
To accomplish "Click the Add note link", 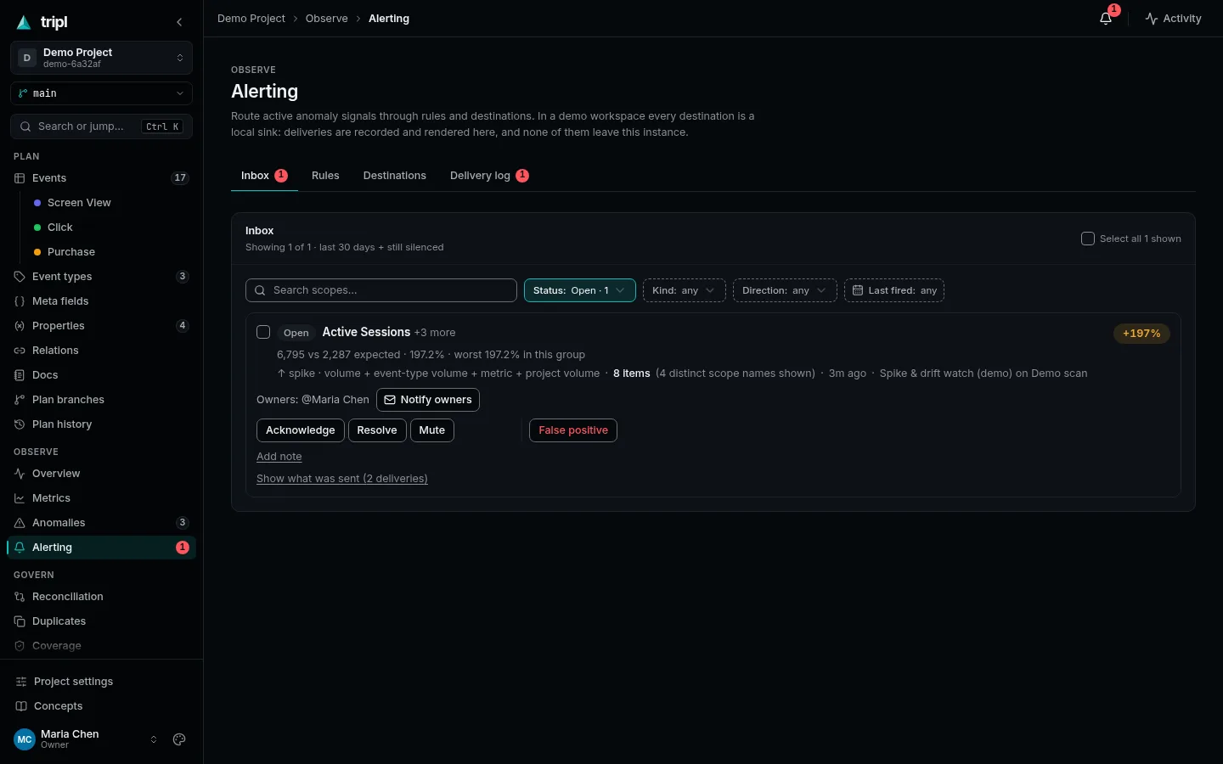I will (279, 457).
